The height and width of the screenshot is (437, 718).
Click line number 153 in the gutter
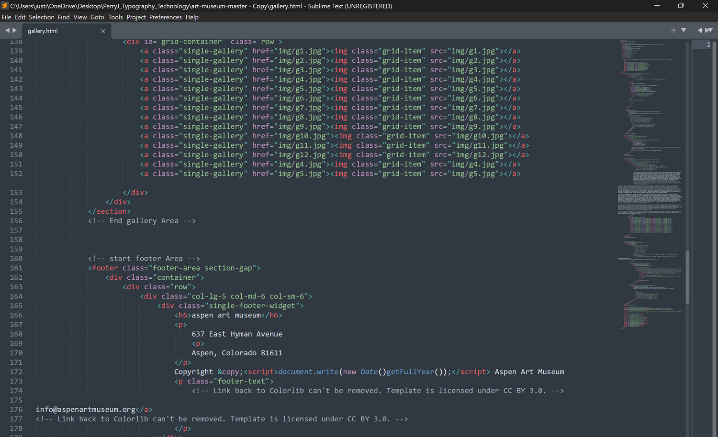click(x=16, y=193)
